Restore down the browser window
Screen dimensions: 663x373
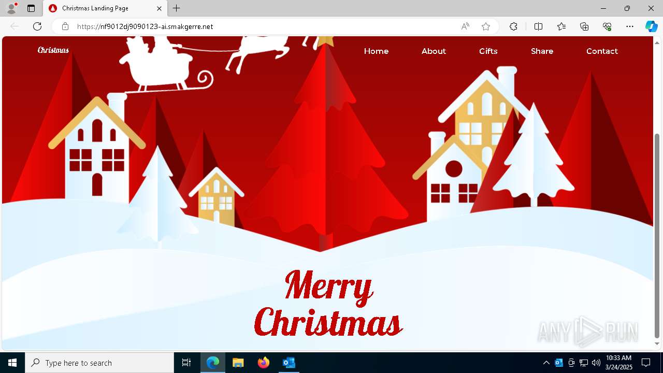click(627, 8)
